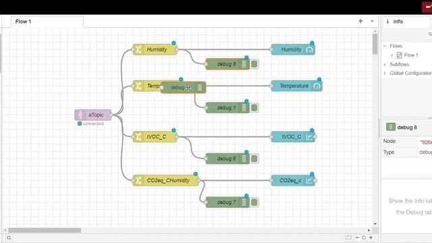The width and height of the screenshot is (432, 243).
Task: Collapse the Flows tree section
Action: 385,46
